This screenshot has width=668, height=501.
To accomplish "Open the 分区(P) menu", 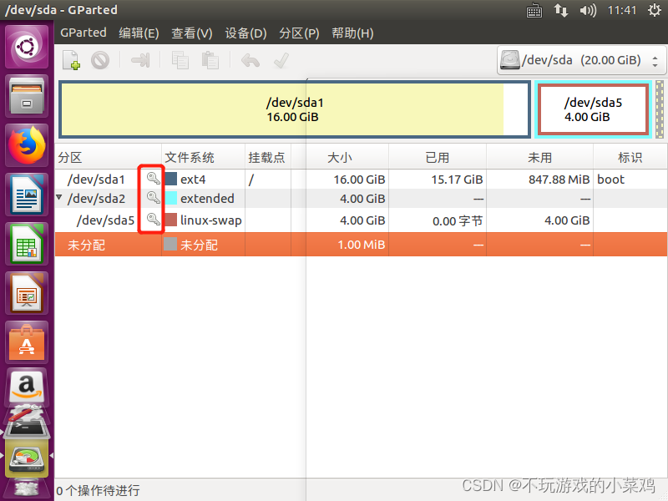I will [x=298, y=33].
